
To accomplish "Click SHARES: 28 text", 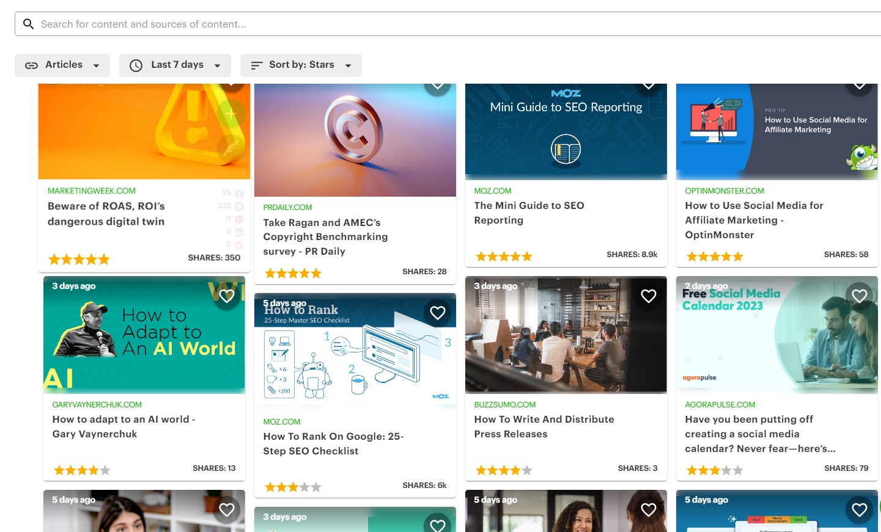I will (x=424, y=271).
